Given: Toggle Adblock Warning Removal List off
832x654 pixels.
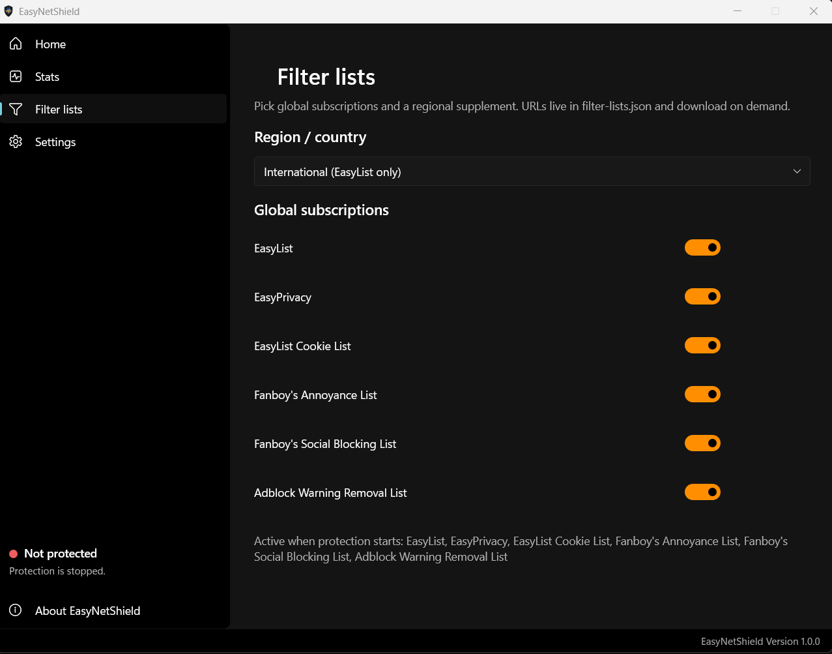Looking at the screenshot, I should point(702,492).
